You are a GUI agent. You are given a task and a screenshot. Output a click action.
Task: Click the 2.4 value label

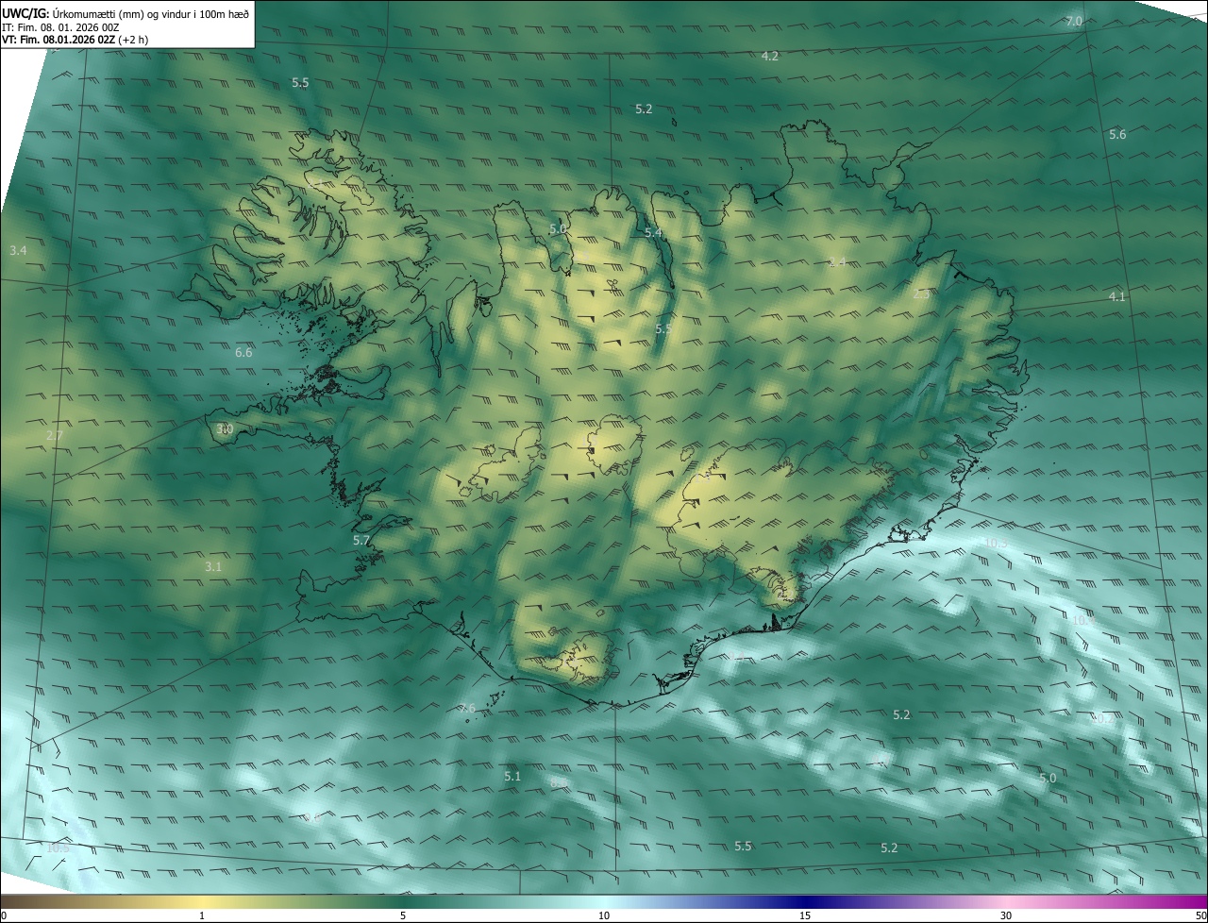coord(837,261)
